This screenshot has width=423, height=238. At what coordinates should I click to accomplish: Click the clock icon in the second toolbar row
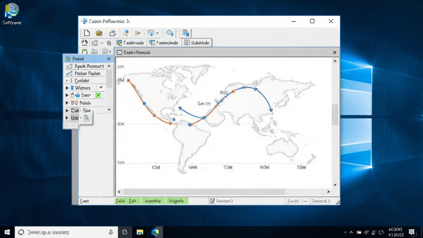pos(109,43)
